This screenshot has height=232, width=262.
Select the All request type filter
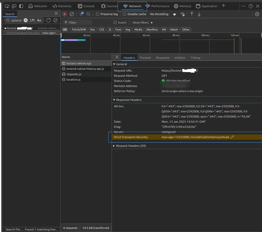click(65, 30)
